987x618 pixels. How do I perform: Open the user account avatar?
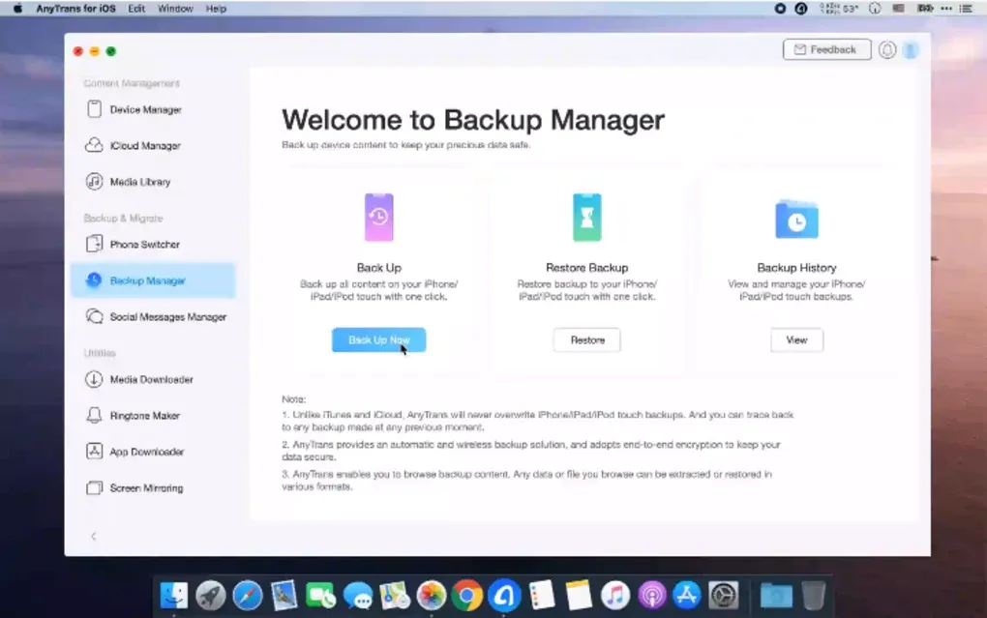tap(911, 49)
